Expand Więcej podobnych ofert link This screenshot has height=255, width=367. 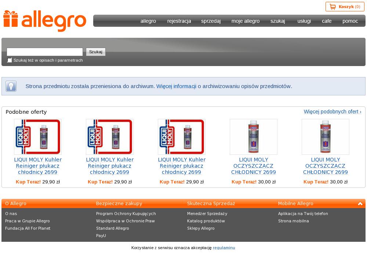coord(333,112)
